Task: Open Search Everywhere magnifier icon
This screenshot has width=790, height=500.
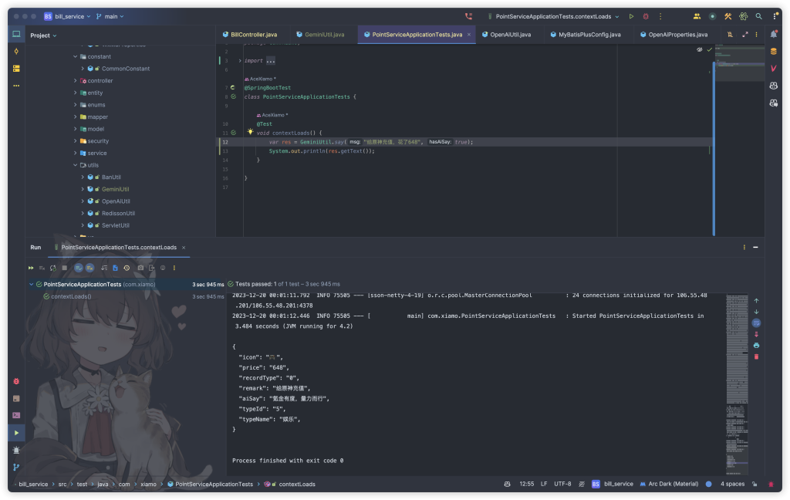Action: [758, 16]
